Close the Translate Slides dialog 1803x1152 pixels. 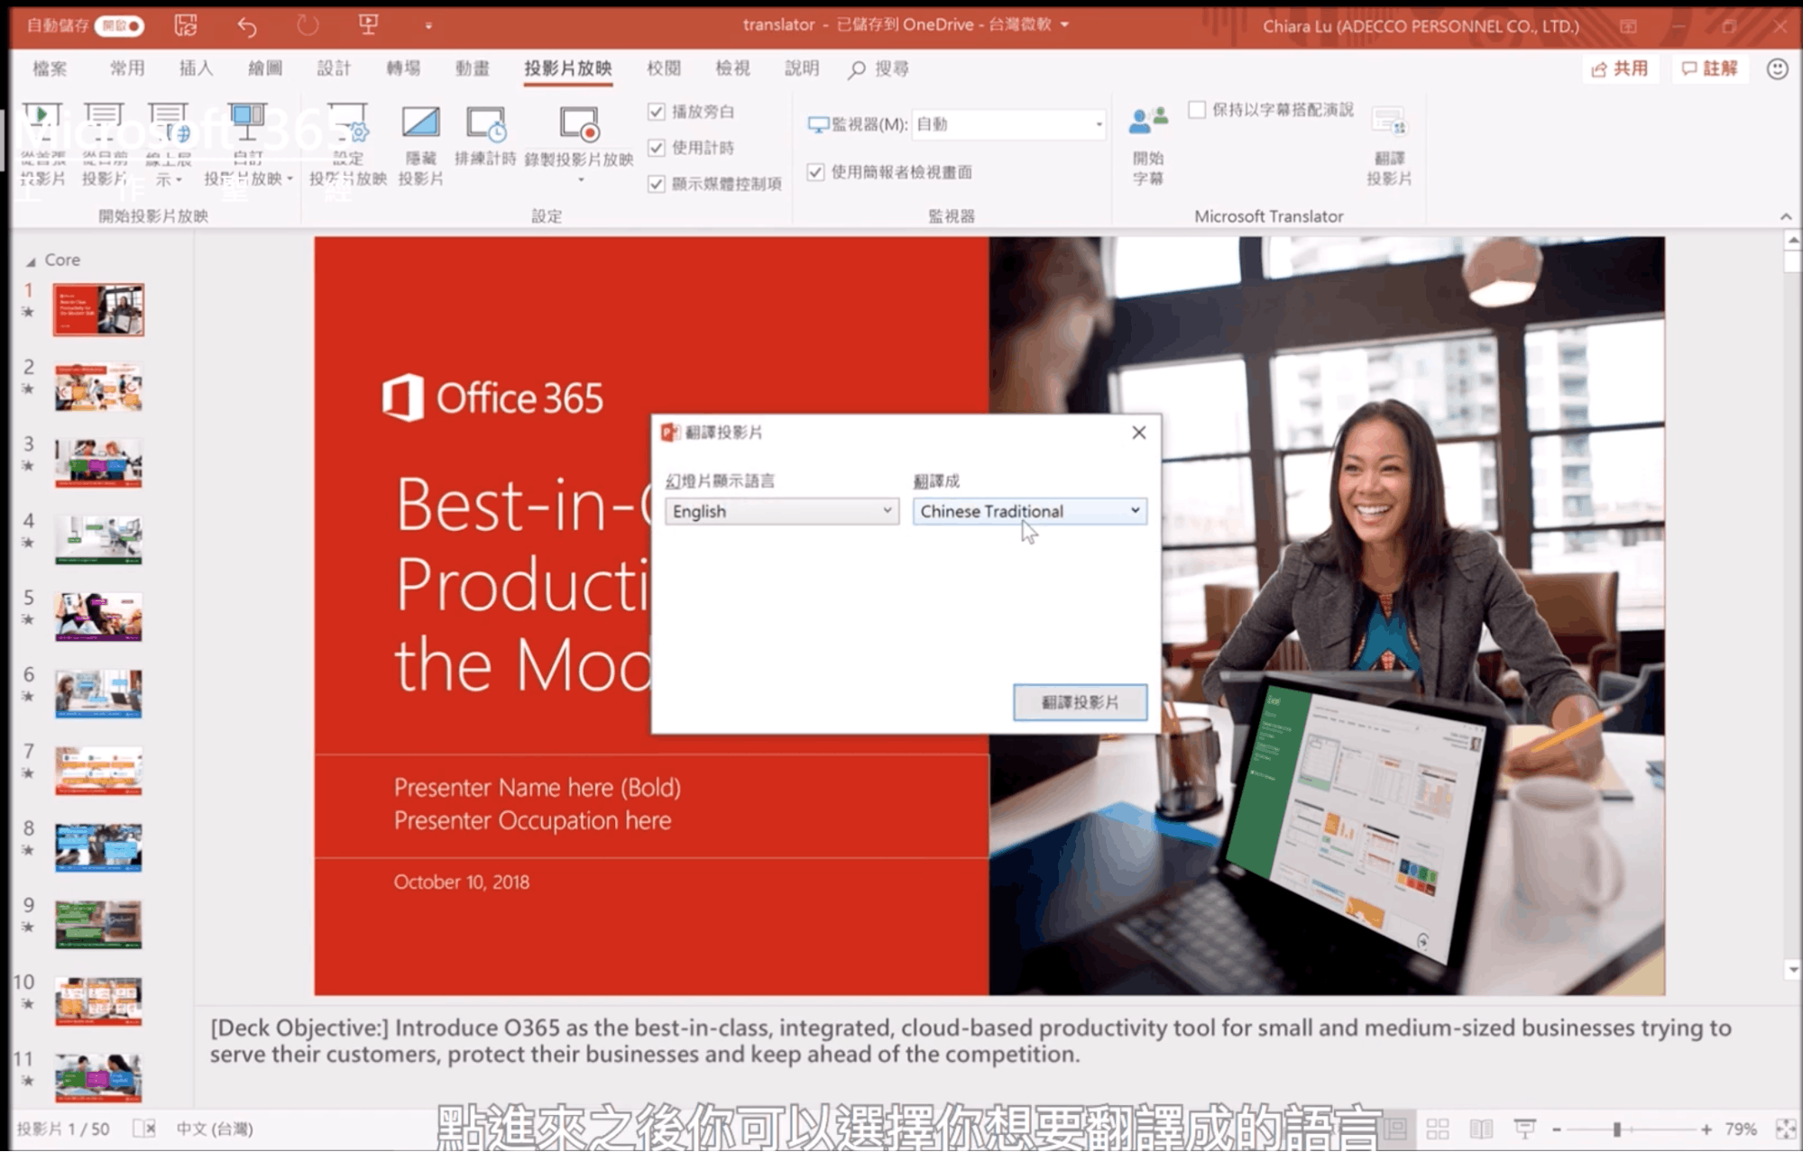pos(1138,433)
